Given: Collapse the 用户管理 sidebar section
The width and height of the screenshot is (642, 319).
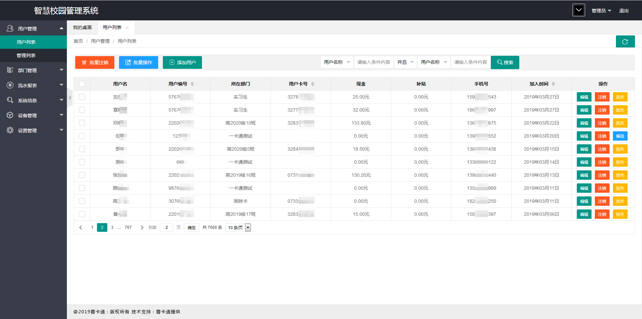Looking at the screenshot, I should tap(62, 28).
